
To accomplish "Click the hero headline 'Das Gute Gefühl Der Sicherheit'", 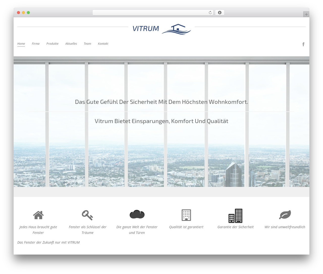I will tap(161, 102).
